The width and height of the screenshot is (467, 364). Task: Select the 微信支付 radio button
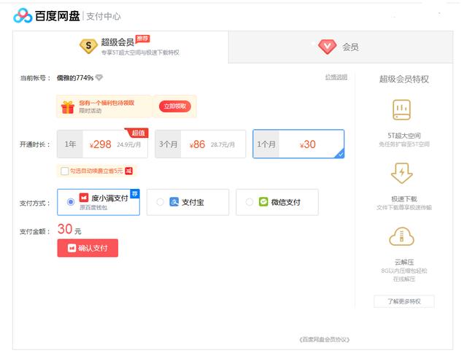(250, 202)
